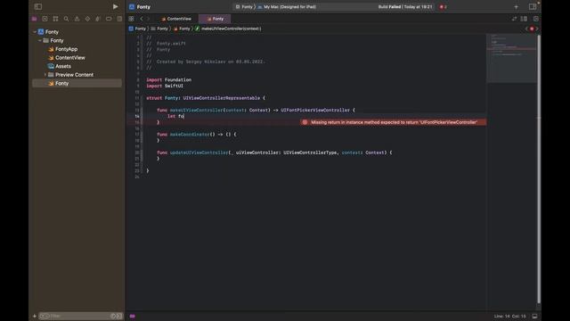The image size is (570, 321).
Task: Click makeUIViewController function name in code
Action: (196, 110)
